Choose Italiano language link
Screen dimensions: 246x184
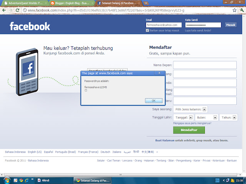(117, 152)
